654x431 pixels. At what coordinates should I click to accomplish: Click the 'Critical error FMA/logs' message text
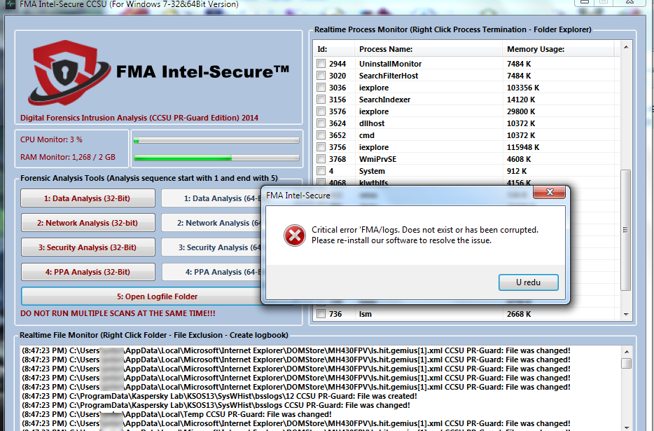point(425,235)
